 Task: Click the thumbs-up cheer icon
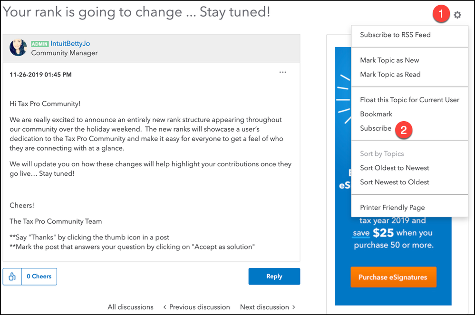coord(12,277)
